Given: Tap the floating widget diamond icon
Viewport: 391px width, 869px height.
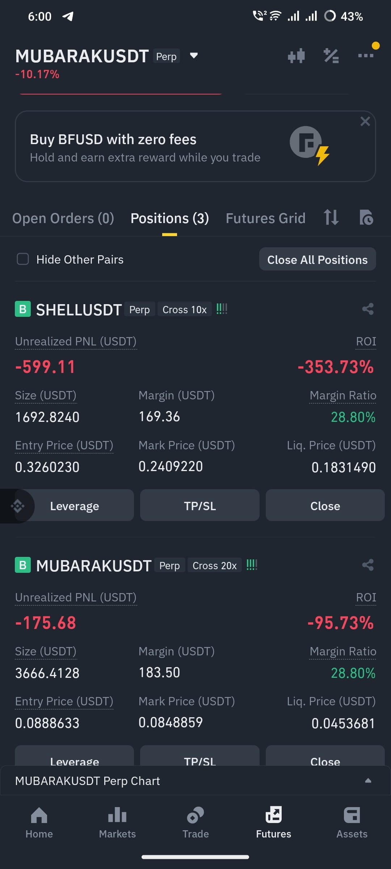Looking at the screenshot, I should click(17, 506).
